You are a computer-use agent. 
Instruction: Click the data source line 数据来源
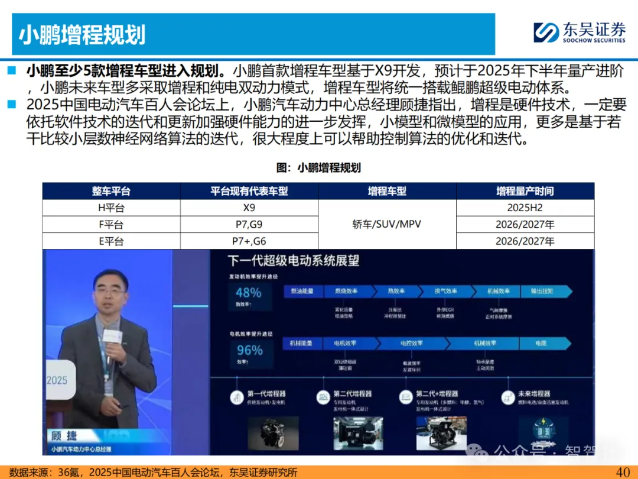click(x=154, y=472)
